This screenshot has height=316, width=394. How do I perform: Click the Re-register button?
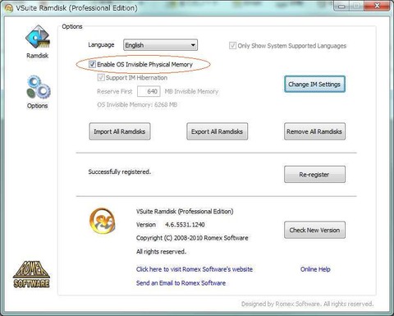point(314,174)
